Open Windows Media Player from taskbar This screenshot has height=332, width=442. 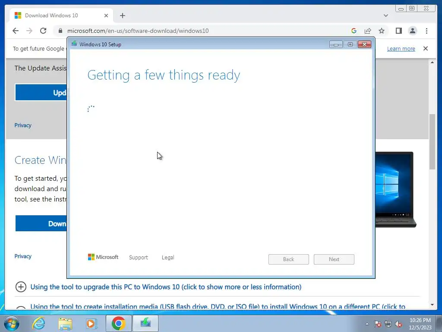(x=91, y=323)
